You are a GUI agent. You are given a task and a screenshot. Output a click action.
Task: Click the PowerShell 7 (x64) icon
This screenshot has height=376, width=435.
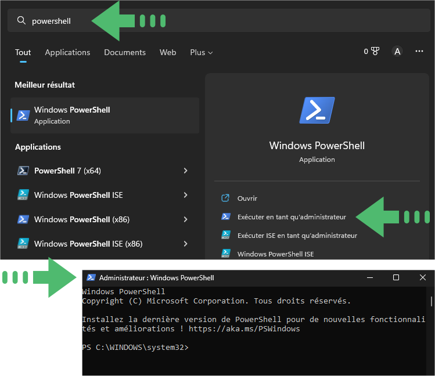[23, 171]
